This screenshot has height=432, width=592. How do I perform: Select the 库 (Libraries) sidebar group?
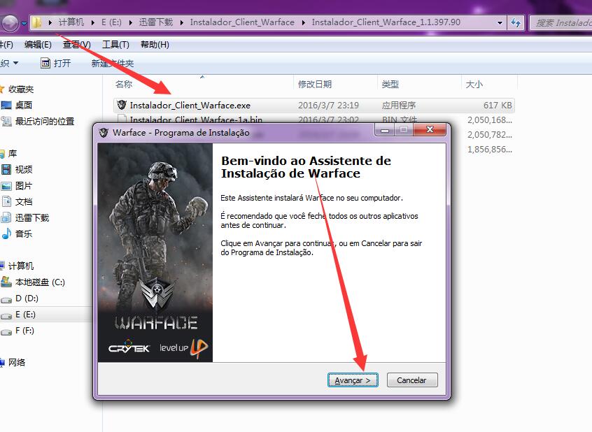[x=13, y=154]
